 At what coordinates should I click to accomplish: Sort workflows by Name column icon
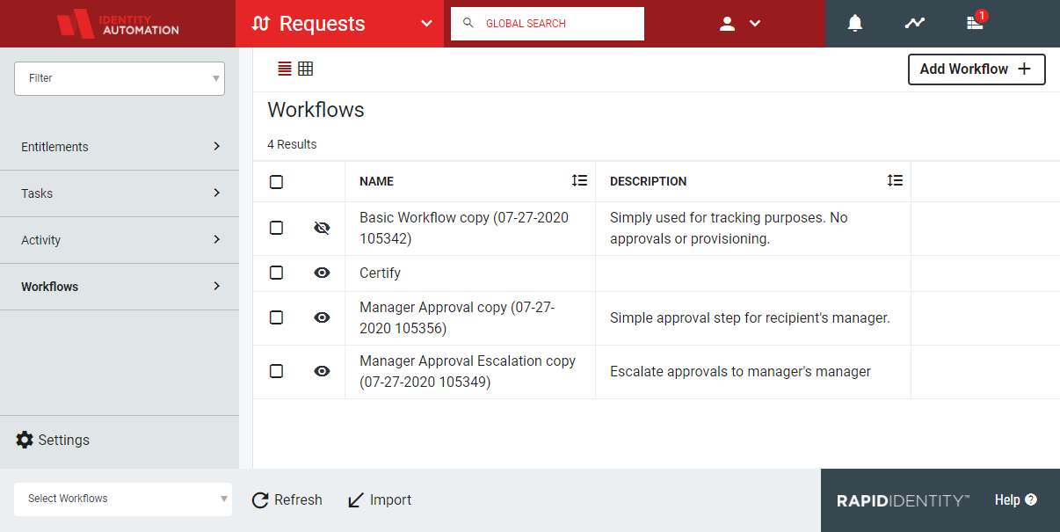coord(579,180)
